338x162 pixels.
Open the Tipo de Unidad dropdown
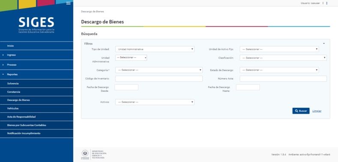tap(155, 49)
